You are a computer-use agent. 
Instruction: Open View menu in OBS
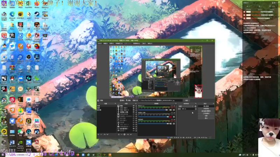click(112, 43)
